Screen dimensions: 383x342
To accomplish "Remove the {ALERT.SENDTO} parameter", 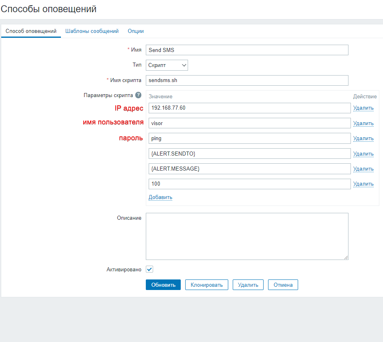I will 363,154.
